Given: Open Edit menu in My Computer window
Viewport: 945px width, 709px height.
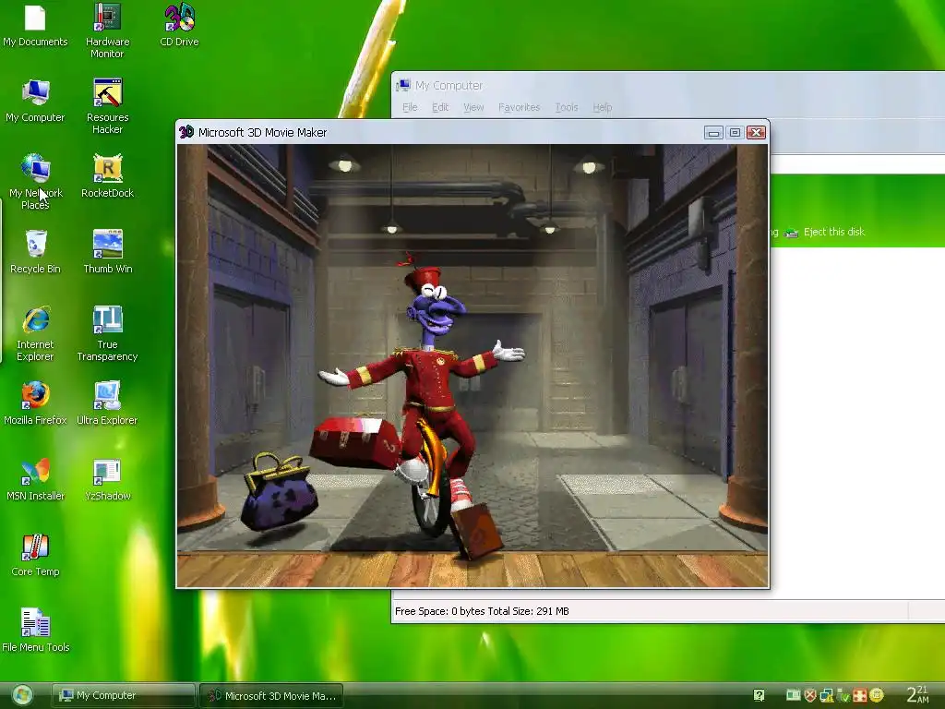Looking at the screenshot, I should pyautogui.click(x=440, y=107).
